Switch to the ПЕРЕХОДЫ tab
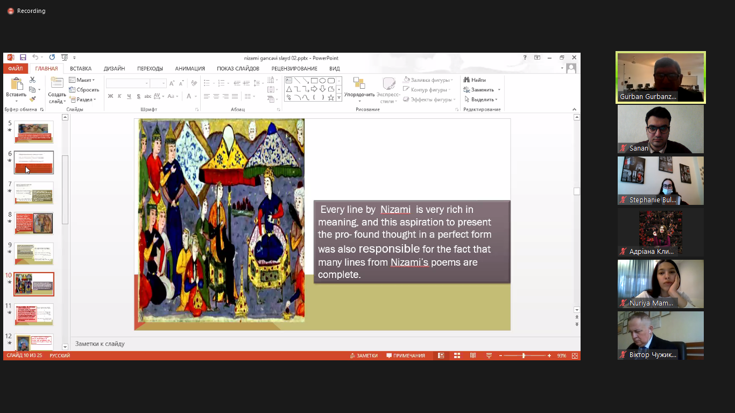Screen dimensions: 735x413 pos(150,69)
